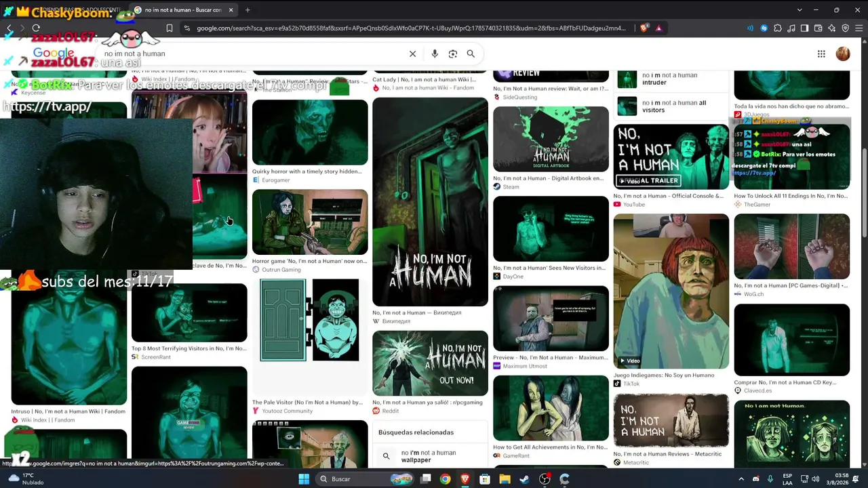The height and width of the screenshot is (488, 868).
Task: Open 'Intruso | No, I'm not a Human Wiki' link
Action: [68, 411]
